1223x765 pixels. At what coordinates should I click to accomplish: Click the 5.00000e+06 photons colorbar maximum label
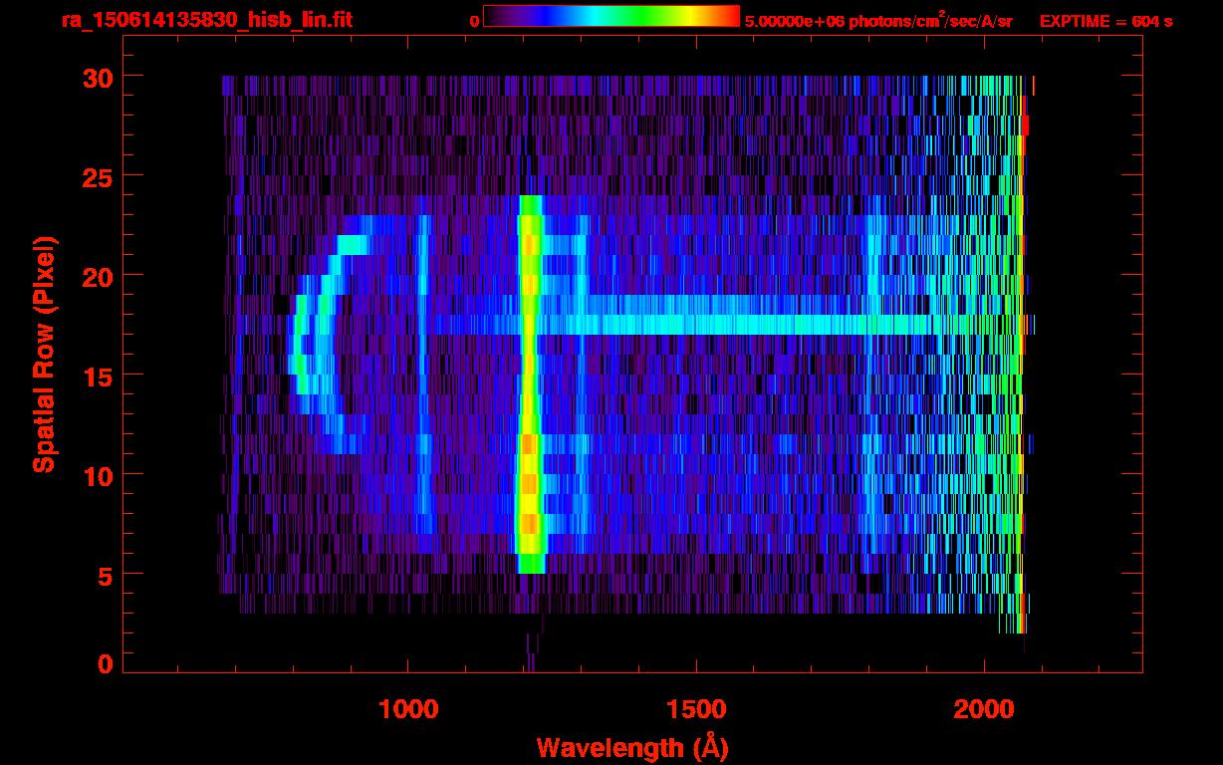877,21
